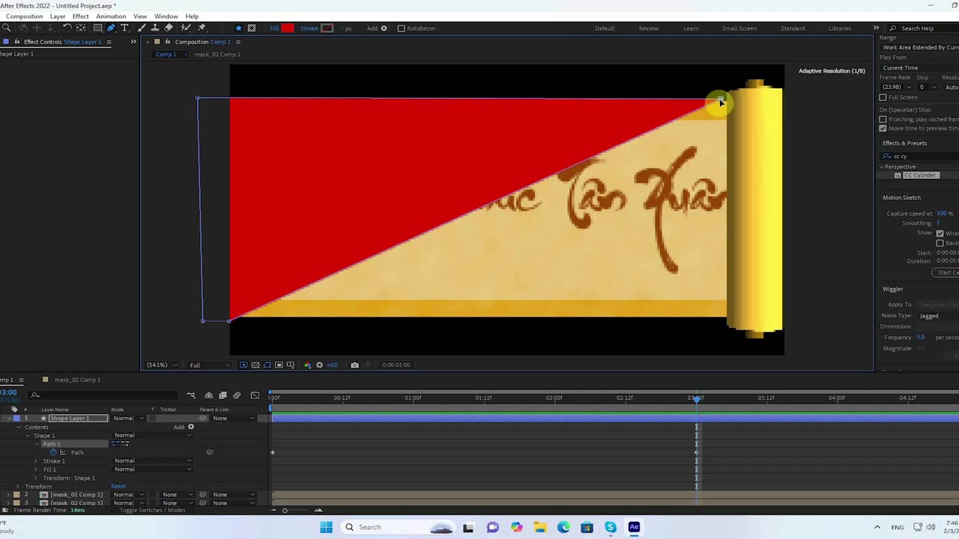959x539 pixels.
Task: Select the Type tool
Action: pos(124,28)
